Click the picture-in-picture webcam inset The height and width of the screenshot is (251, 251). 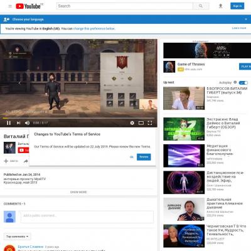click(x=148, y=104)
